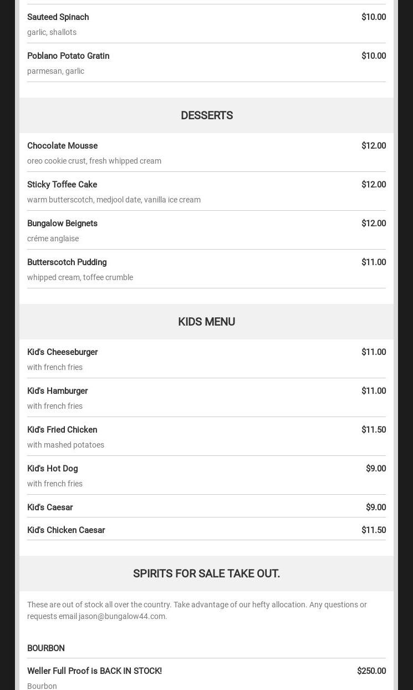Click Kid's Chicken Caesar item

click(66, 530)
